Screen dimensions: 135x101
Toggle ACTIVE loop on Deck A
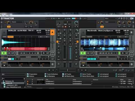pos(53,52)
